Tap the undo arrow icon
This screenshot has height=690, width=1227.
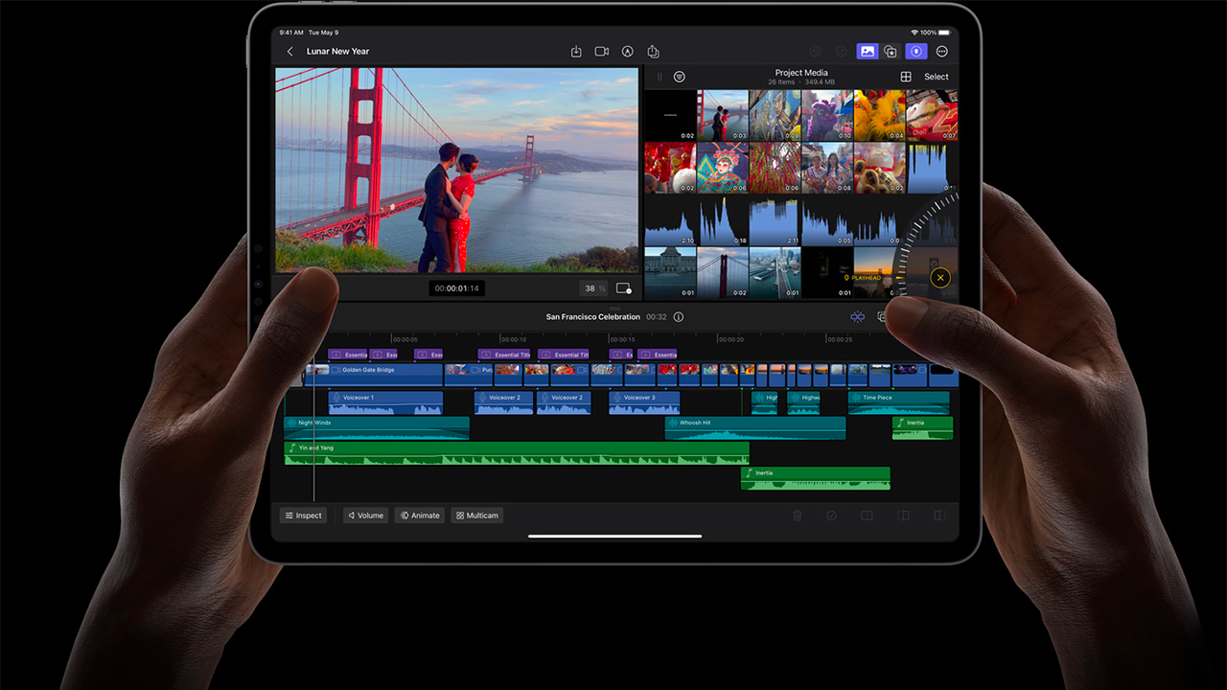click(816, 52)
